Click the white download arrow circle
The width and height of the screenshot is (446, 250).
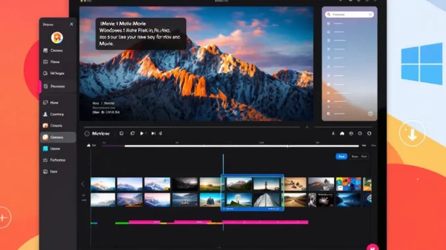(x=412, y=133)
